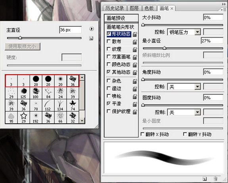Select the grass 134 brush preset
Viewport: 228px width, 183px height.
point(60,105)
